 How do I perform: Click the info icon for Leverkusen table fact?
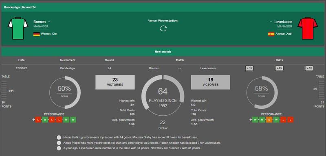coord(59,148)
